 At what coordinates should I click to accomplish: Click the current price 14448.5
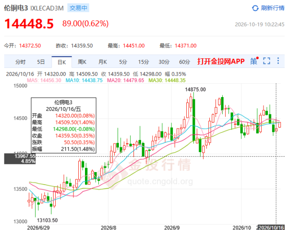click(29, 24)
